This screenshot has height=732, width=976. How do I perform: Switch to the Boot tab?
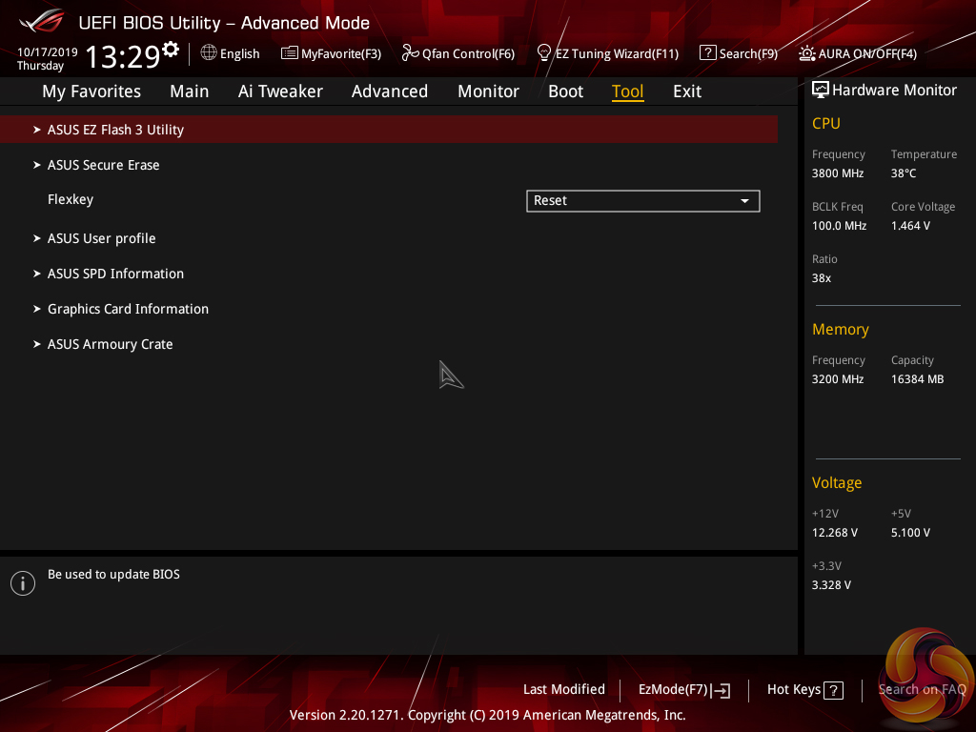coord(566,91)
